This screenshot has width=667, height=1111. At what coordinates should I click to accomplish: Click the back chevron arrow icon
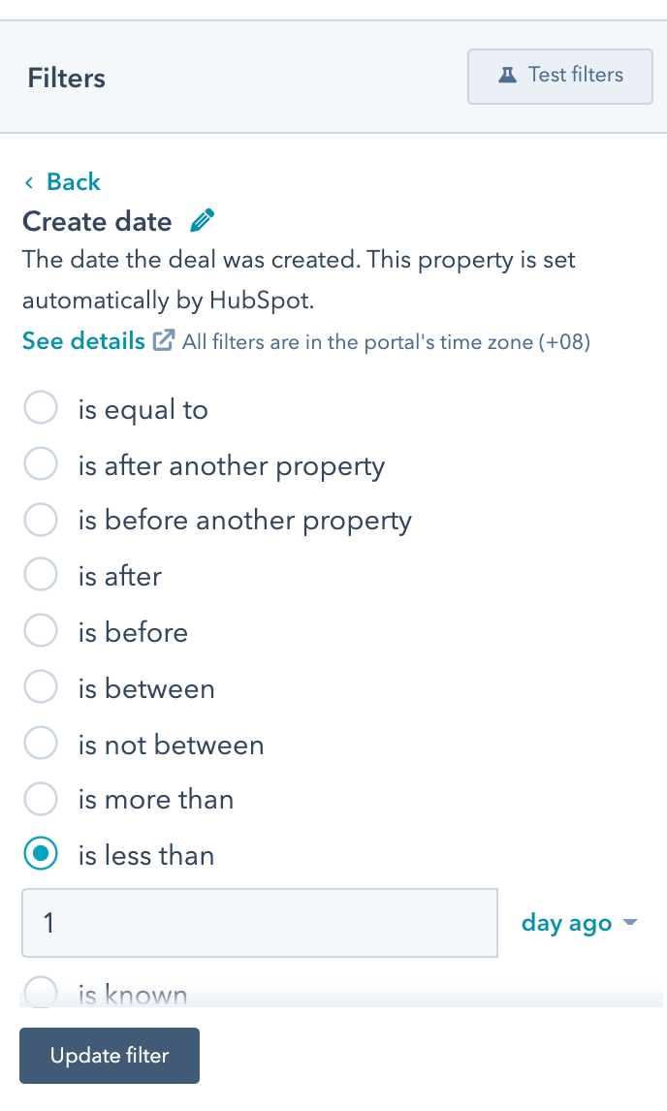pyautogui.click(x=29, y=181)
